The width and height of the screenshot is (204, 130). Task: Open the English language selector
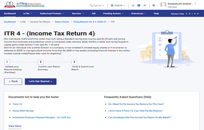point(118,5)
